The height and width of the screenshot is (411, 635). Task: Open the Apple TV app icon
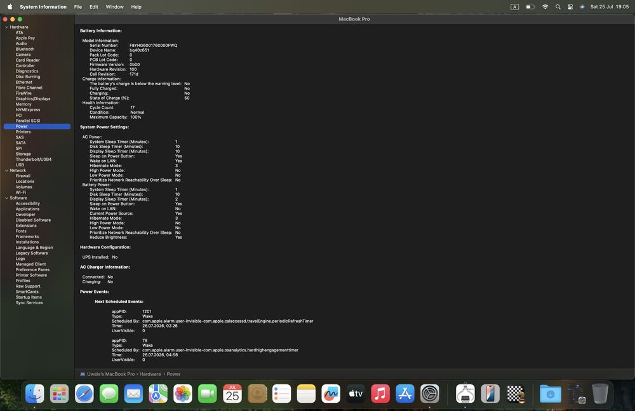pyautogui.click(x=356, y=394)
